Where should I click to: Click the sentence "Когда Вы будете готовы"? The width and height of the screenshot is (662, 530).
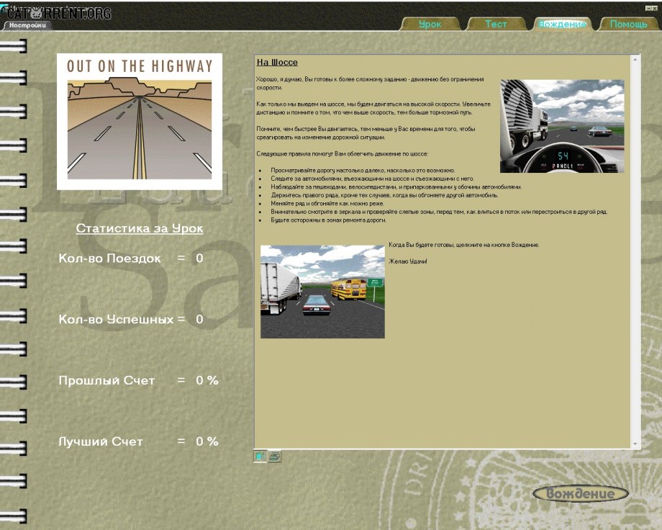[x=463, y=245]
